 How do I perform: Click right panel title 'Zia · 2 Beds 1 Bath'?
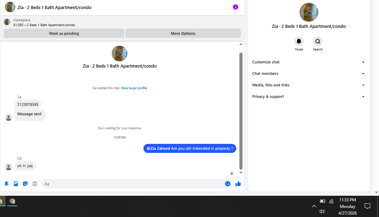(x=309, y=26)
